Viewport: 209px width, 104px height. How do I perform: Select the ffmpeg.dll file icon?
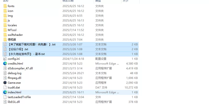[5, 78]
